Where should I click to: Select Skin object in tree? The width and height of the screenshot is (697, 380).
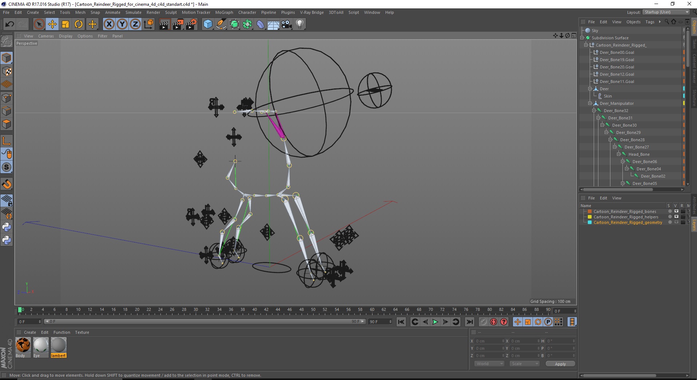point(608,96)
